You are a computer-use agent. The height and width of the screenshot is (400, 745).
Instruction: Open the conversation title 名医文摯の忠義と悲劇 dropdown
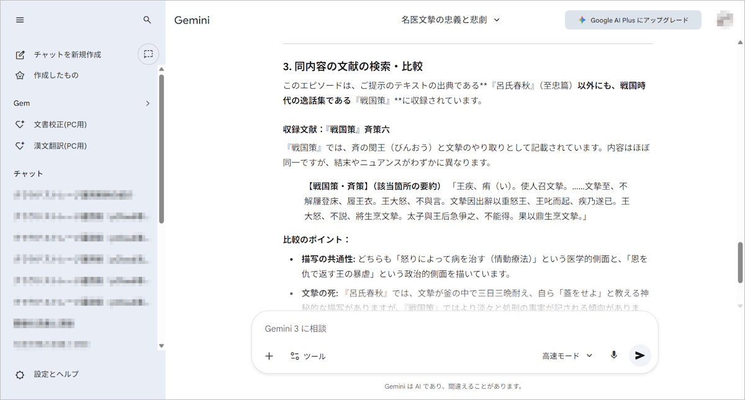[x=451, y=20]
